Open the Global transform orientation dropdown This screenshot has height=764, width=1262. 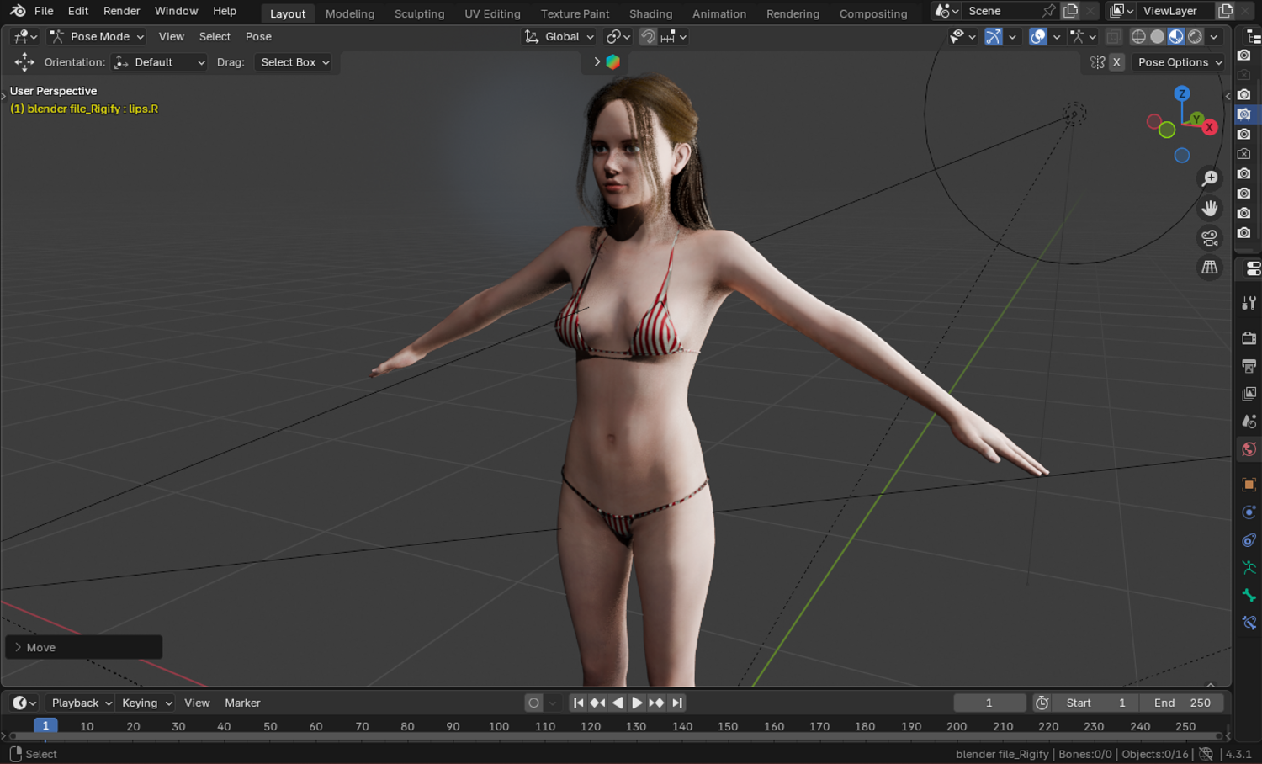pyautogui.click(x=559, y=37)
